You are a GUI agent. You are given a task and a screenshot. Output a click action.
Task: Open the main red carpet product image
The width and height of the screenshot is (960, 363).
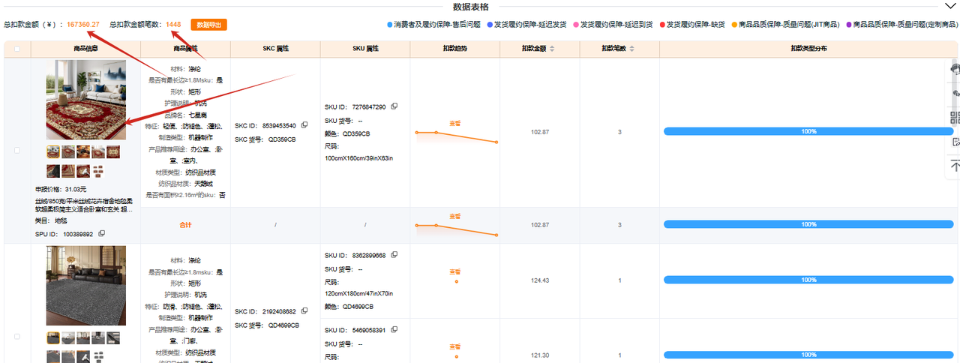click(86, 100)
